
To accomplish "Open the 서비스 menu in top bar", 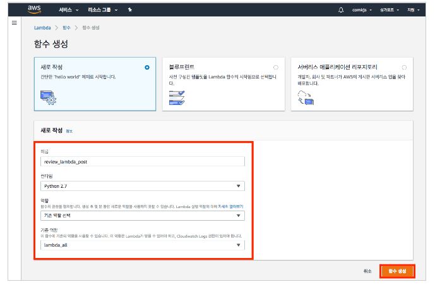I will [x=68, y=10].
